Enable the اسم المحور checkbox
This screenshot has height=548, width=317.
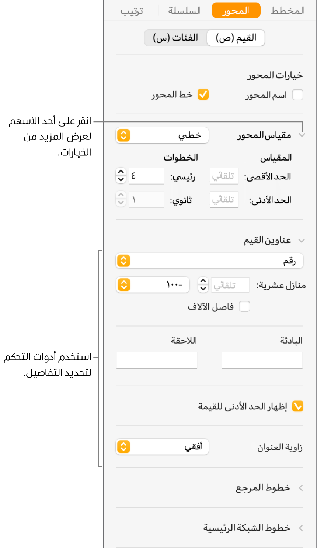click(297, 95)
